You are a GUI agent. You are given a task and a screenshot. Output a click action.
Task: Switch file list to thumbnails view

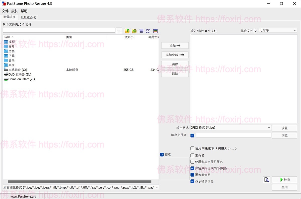pyautogui.click(x=155, y=31)
